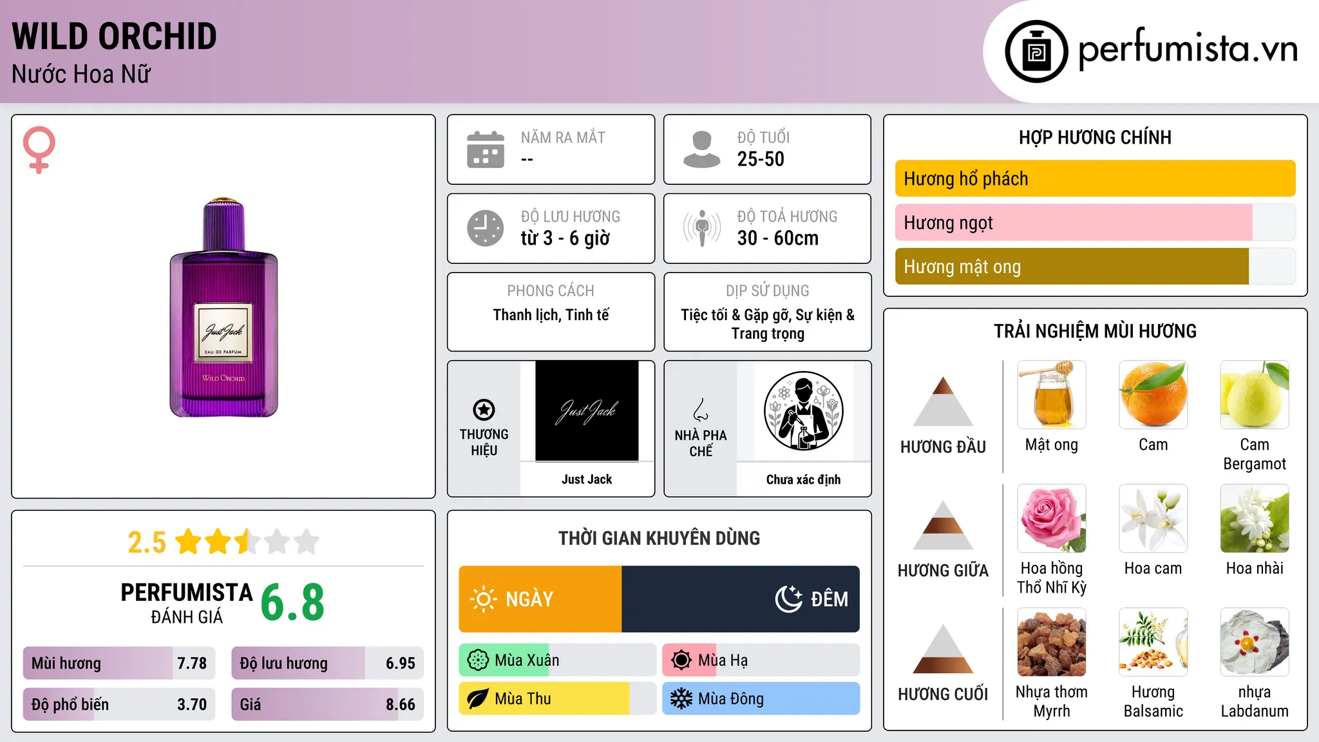The height and width of the screenshot is (742, 1319).
Task: Select the Nhựa thơm Myrrh image
Action: coord(1052,642)
